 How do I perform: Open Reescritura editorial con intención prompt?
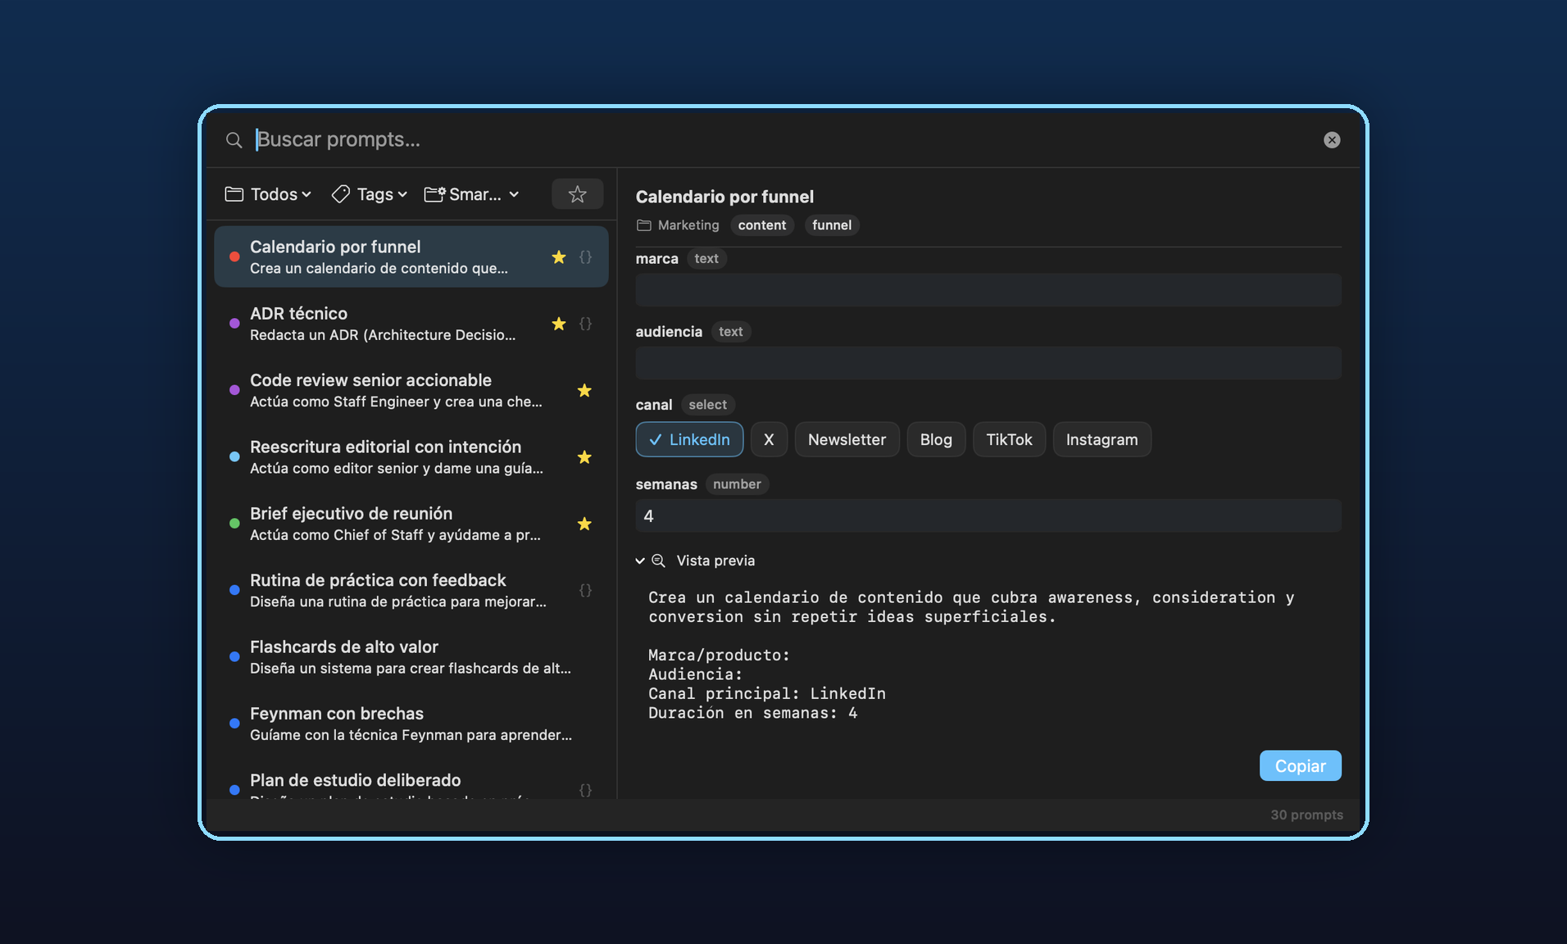pos(411,456)
